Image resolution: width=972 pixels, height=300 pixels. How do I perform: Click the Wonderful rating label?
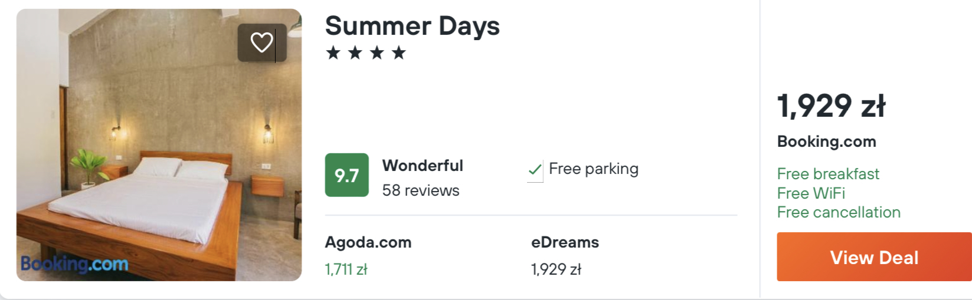[x=423, y=166]
